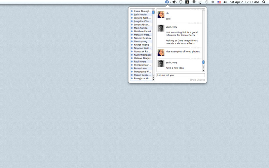Click the phone handset menu bar icon
Viewport: 269px width, 168px height.
[x=200, y=2]
